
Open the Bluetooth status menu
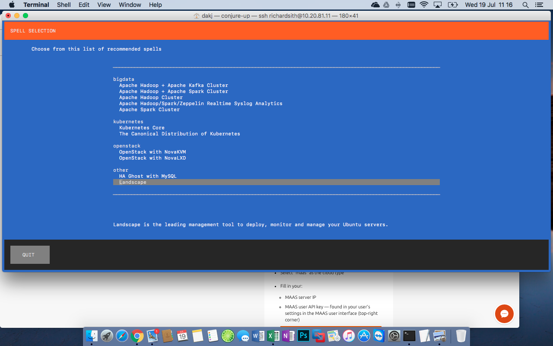click(398, 5)
